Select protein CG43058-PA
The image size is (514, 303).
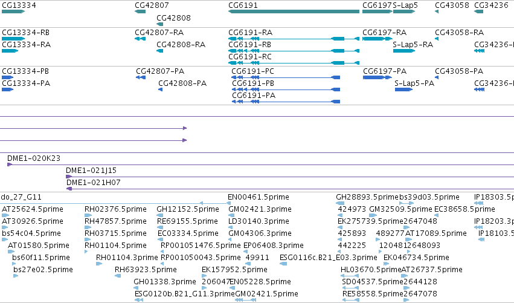pos(459,71)
